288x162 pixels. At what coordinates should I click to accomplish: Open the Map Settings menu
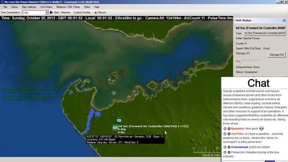(29, 7)
